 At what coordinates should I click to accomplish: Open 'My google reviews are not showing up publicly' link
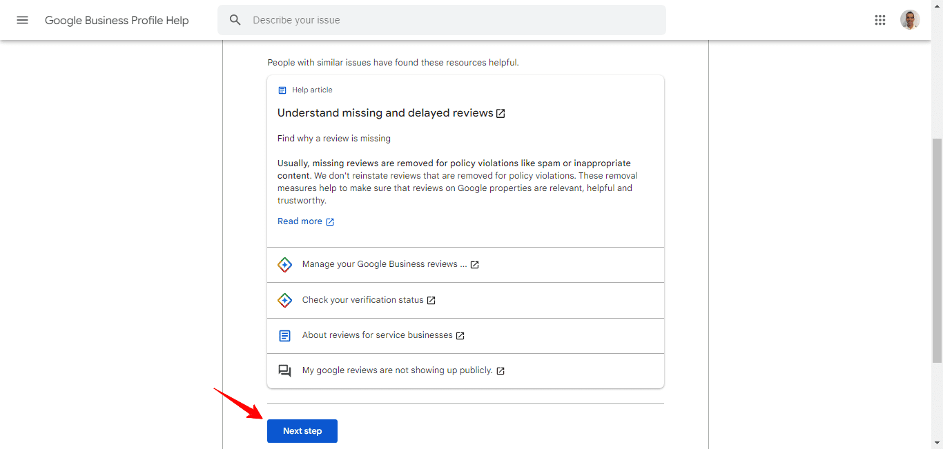398,370
